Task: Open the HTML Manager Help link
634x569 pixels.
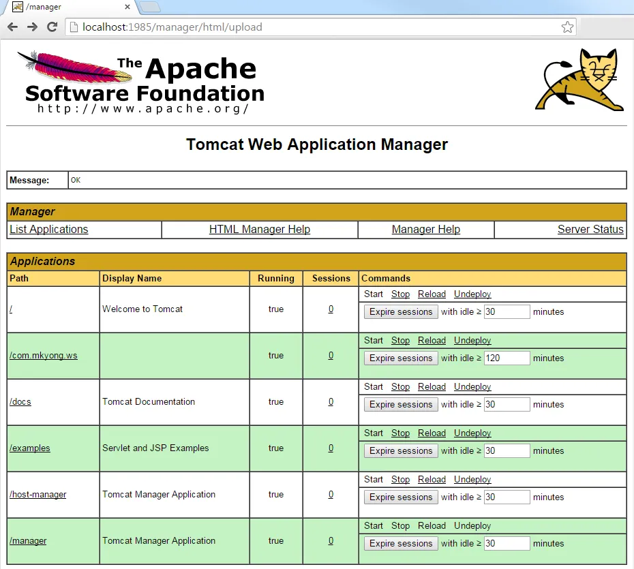Action: coord(259,230)
